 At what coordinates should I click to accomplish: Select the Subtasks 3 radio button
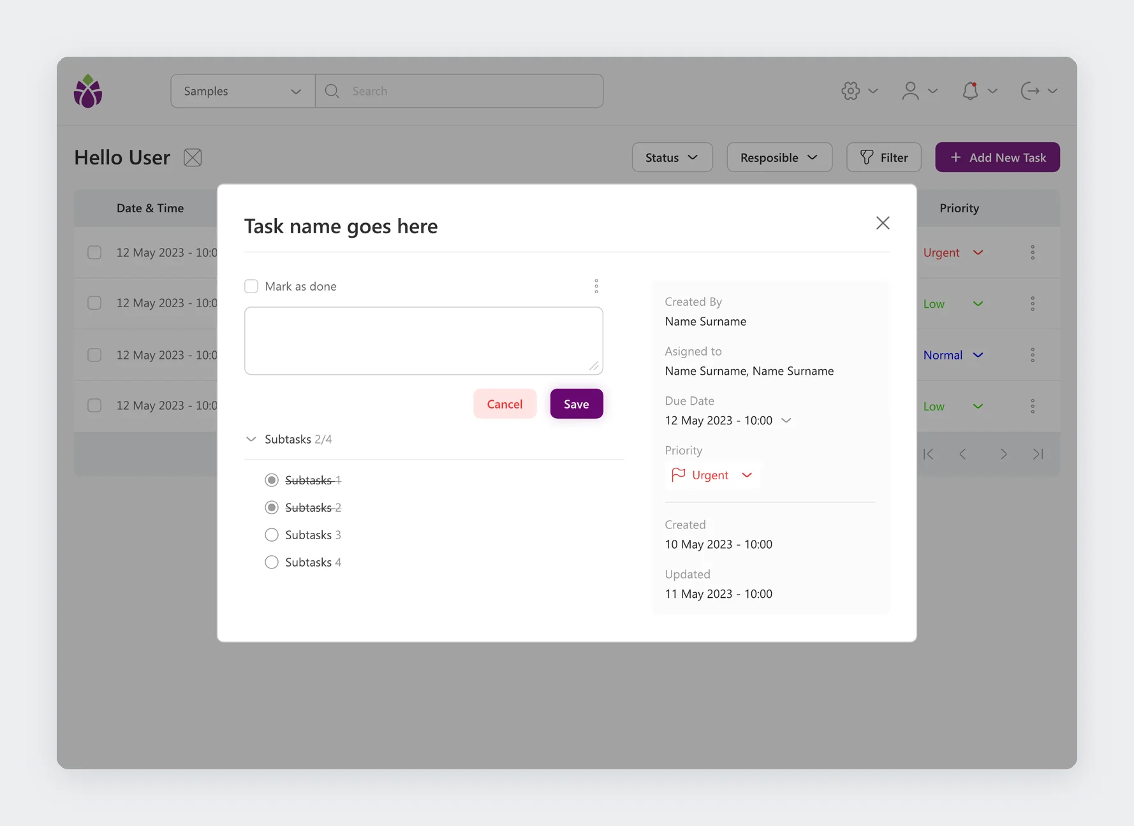click(272, 535)
